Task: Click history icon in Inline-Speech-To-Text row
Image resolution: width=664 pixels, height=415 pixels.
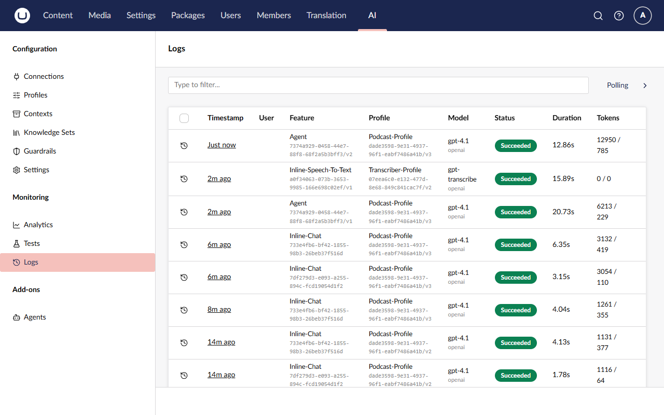Action: [184, 179]
